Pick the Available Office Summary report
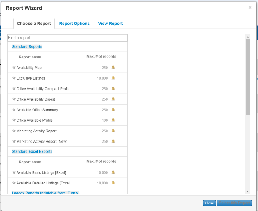 coord(37,110)
